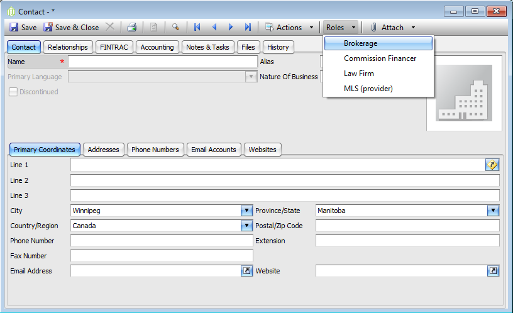Focus the Fax Number field
Image resolution: width=513 pixels, height=313 pixels.
pos(162,256)
